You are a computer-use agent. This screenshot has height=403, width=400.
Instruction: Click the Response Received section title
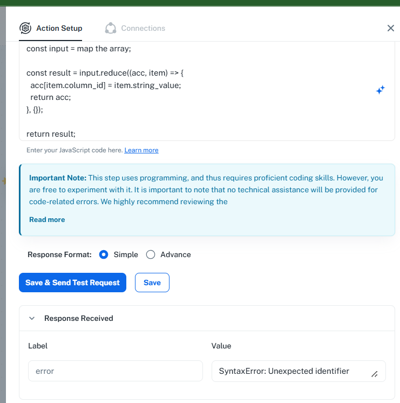coord(79,318)
